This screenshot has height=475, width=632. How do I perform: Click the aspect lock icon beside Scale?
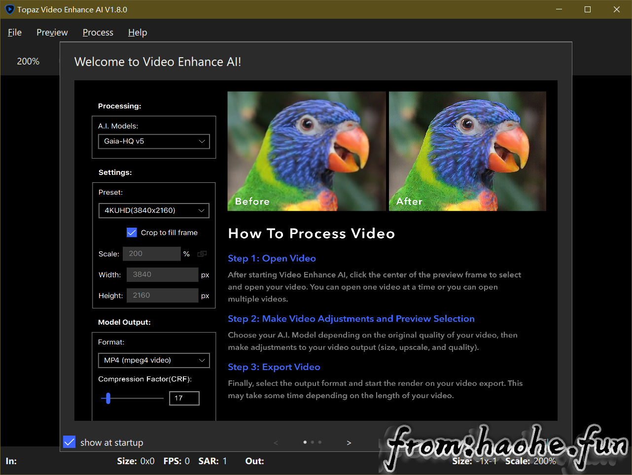tap(202, 254)
